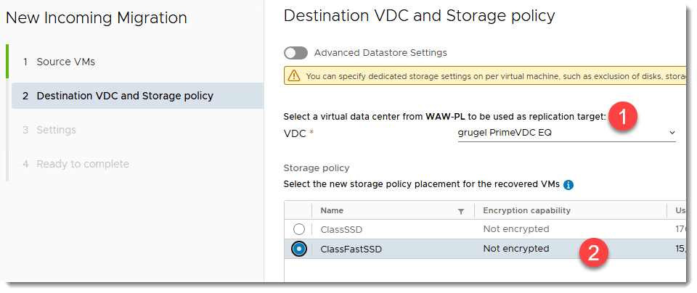Click step 3 Settings

coord(56,130)
